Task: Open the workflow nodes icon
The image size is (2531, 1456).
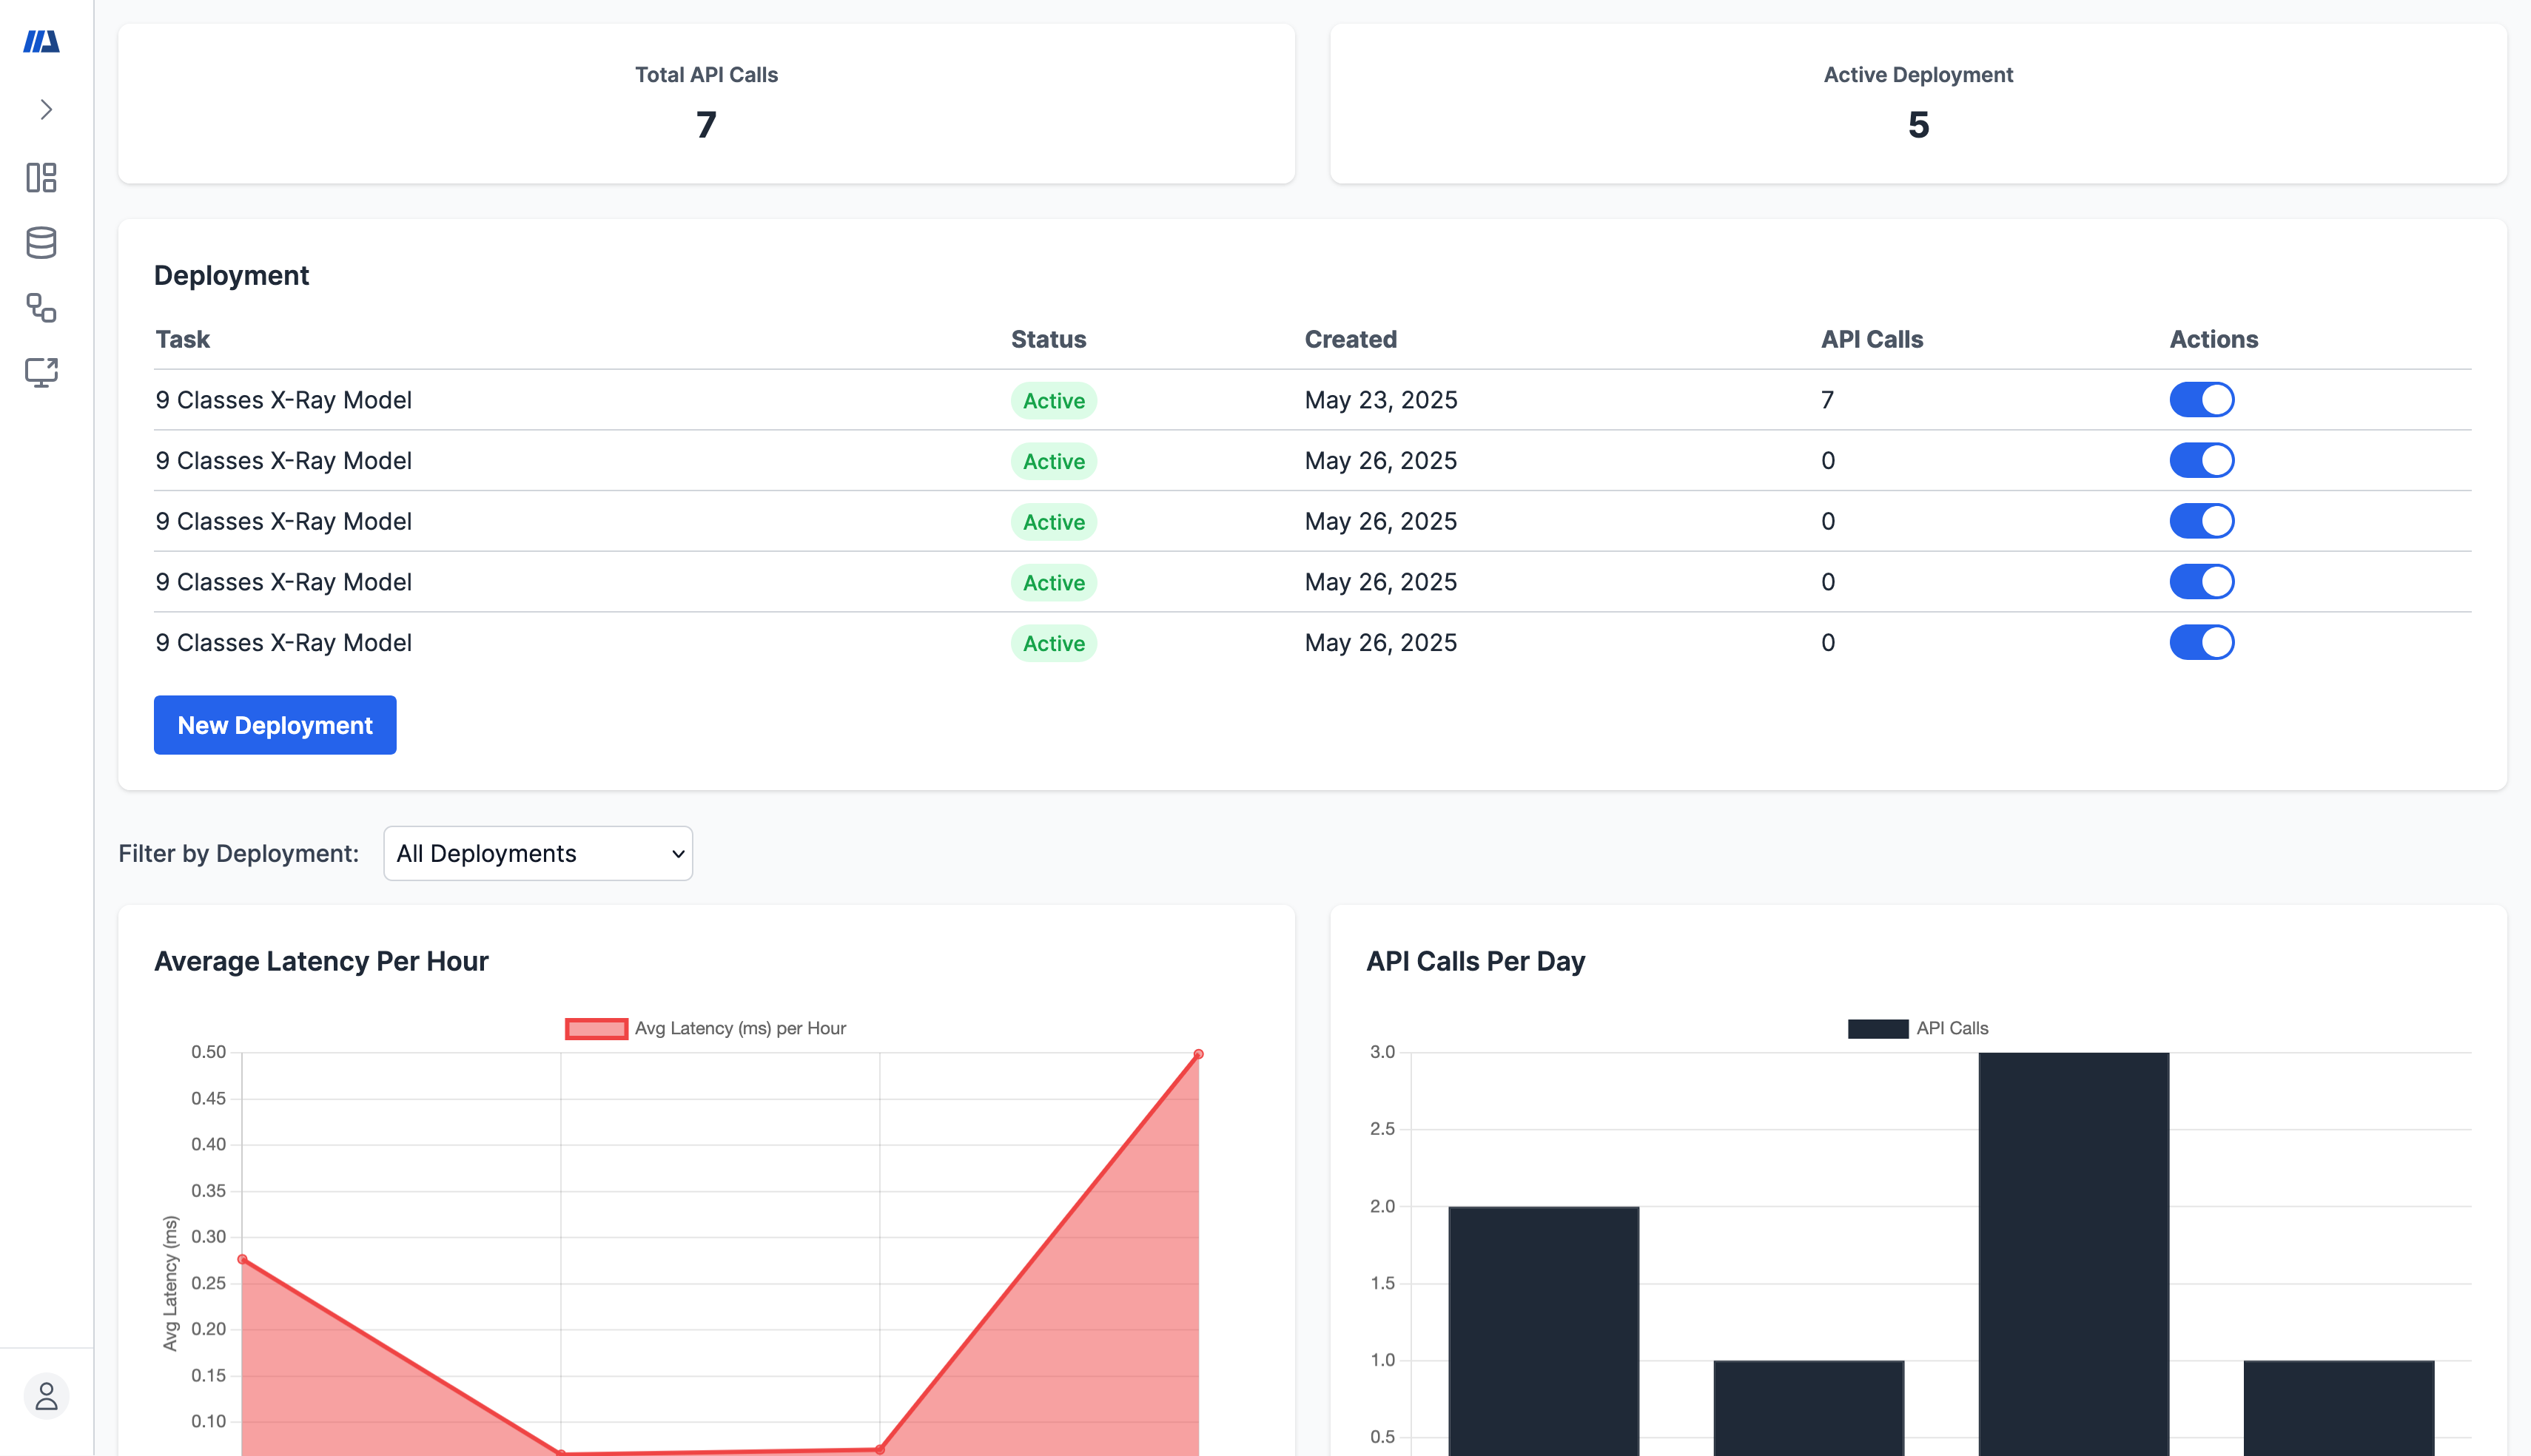Action: [41, 307]
